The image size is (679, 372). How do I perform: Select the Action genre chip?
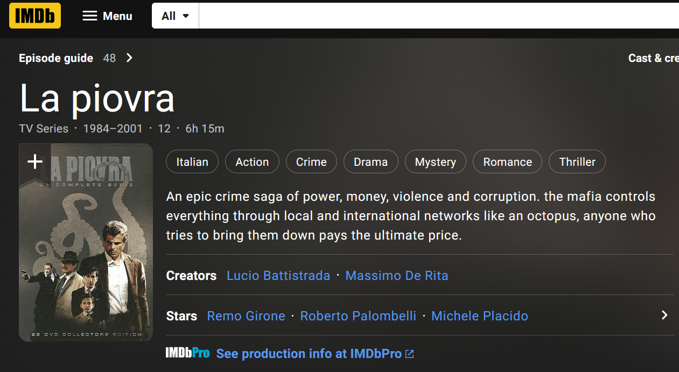pos(252,162)
